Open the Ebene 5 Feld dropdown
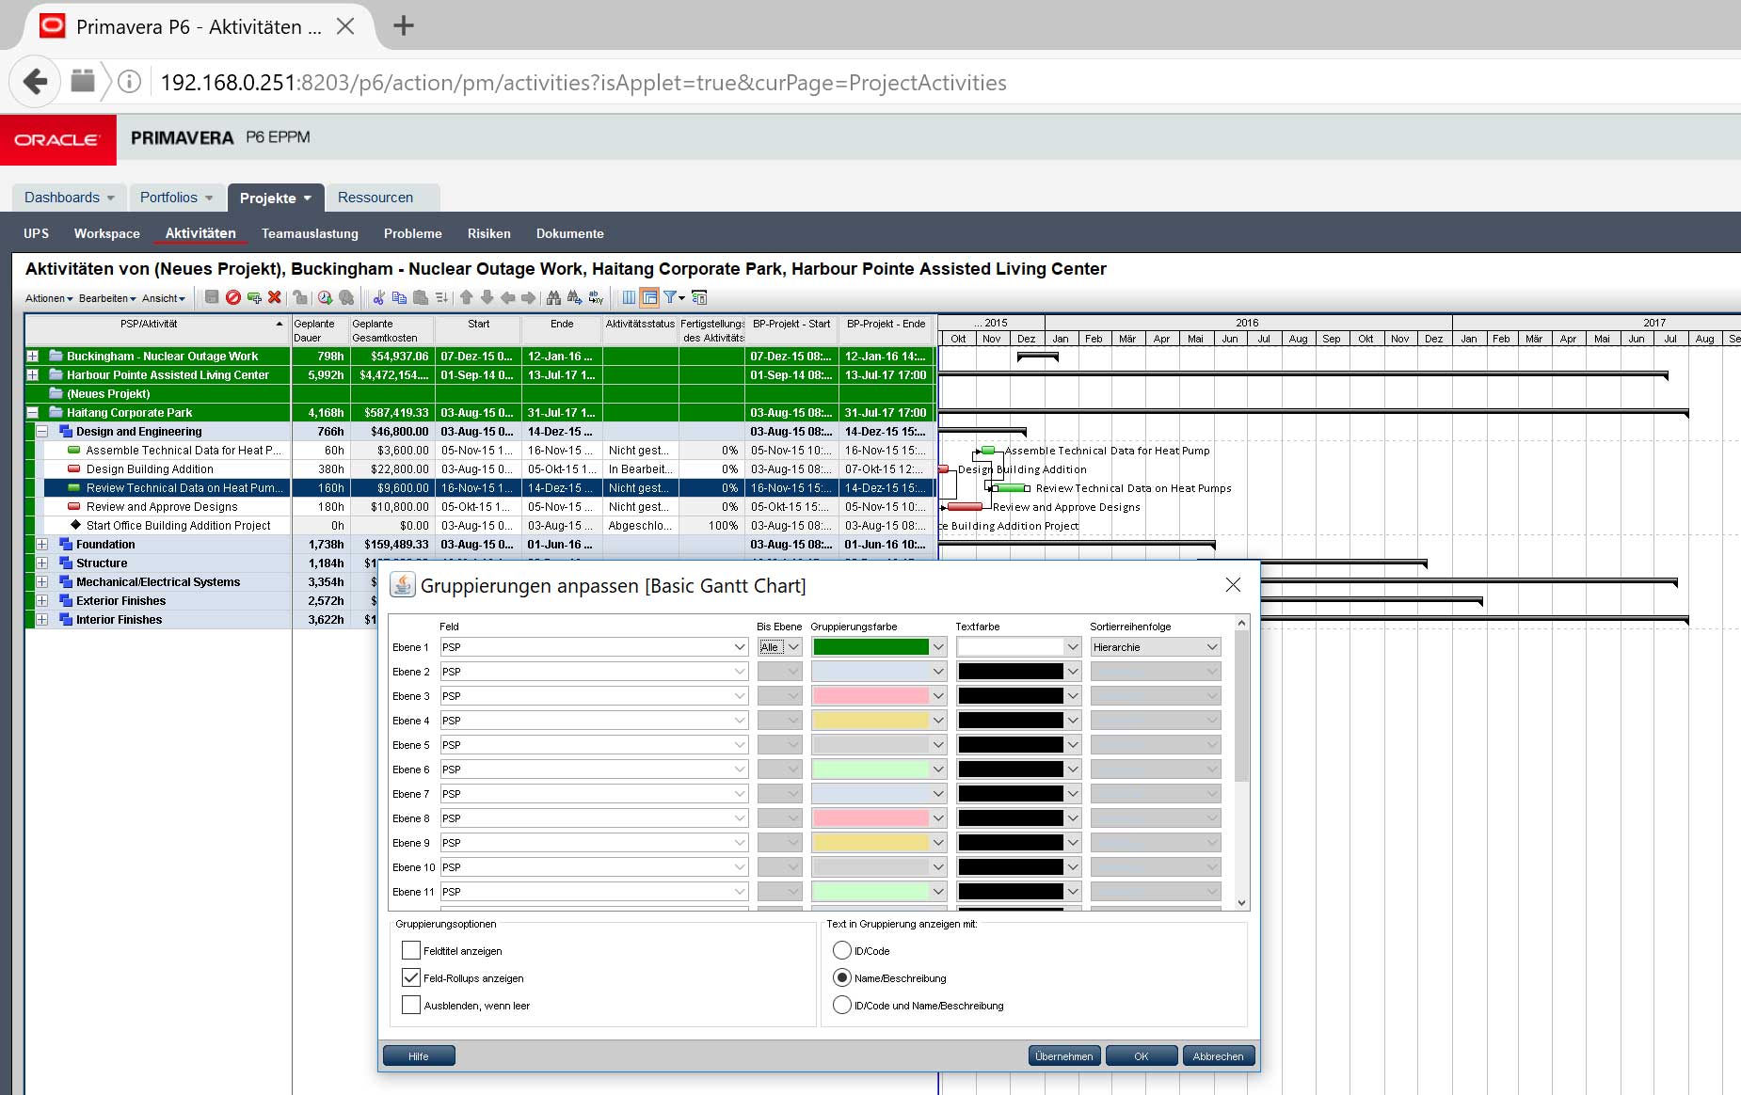Viewport: 1741px width, 1095px height. click(594, 744)
